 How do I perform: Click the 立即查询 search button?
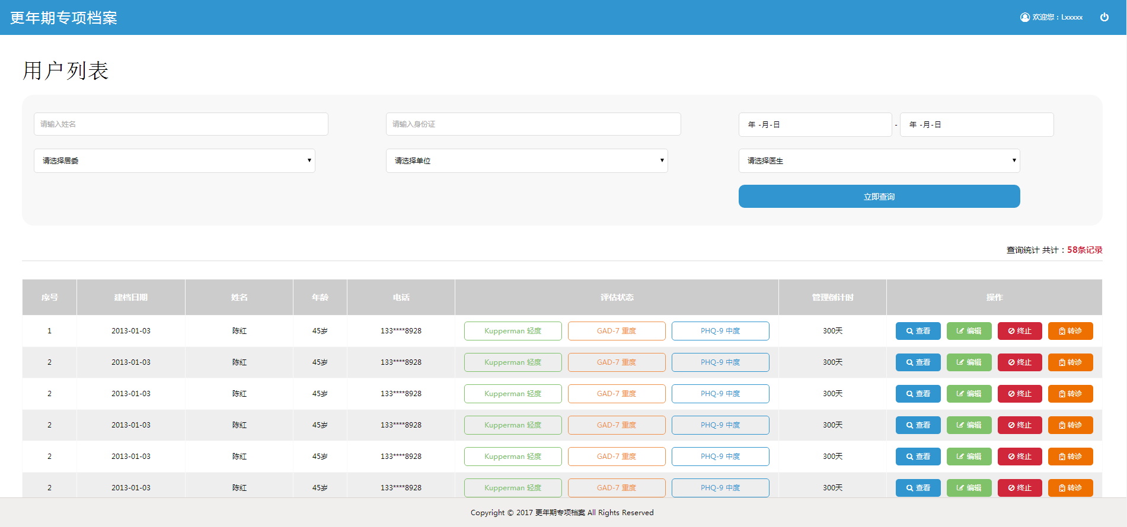879,197
